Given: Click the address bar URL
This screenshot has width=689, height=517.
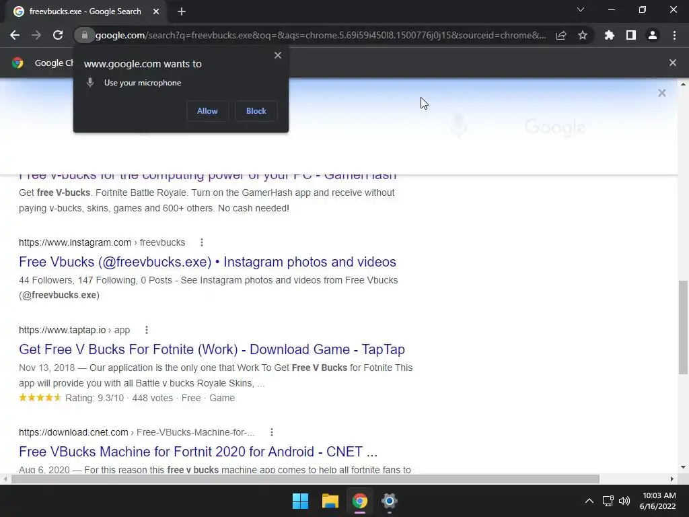Looking at the screenshot, I should pyautogui.click(x=320, y=35).
